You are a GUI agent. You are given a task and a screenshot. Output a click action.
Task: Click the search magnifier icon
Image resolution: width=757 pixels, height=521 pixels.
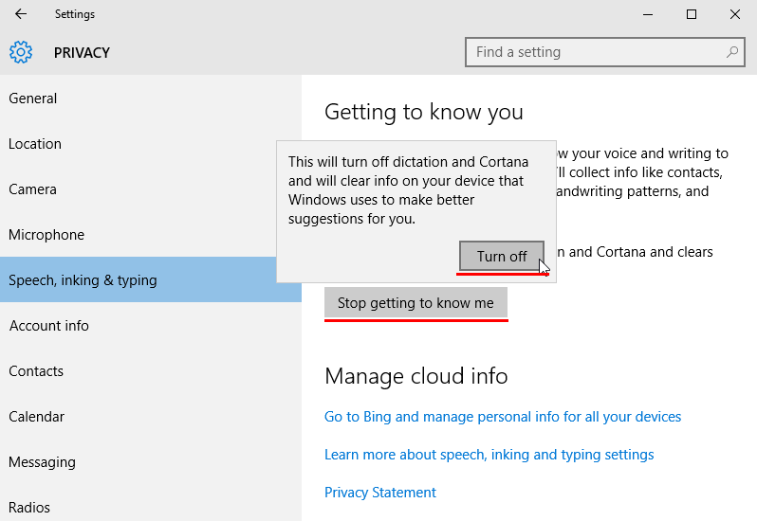click(732, 51)
